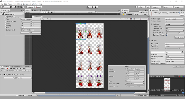
Task: Select the Move tool
Action: [x=7, y=7]
